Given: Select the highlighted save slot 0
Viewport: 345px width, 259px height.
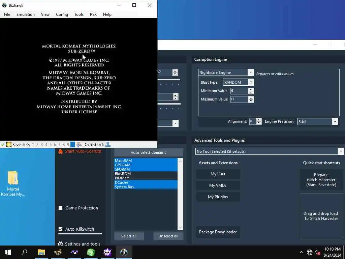Looking at the screenshot, I should (73, 145).
